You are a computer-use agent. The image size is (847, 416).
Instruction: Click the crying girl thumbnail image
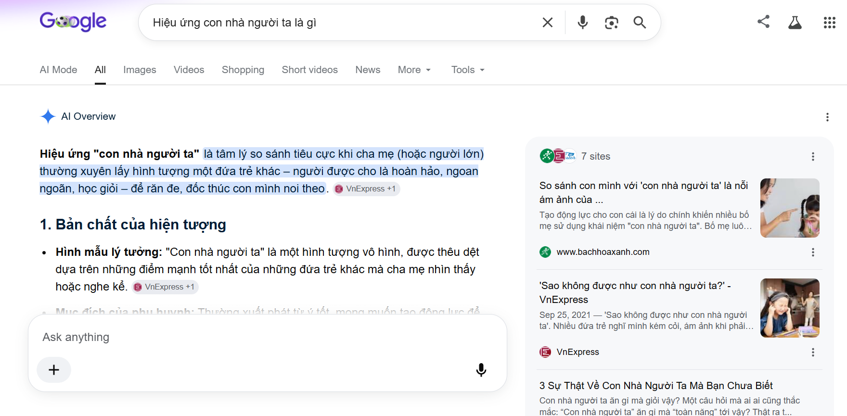click(790, 308)
